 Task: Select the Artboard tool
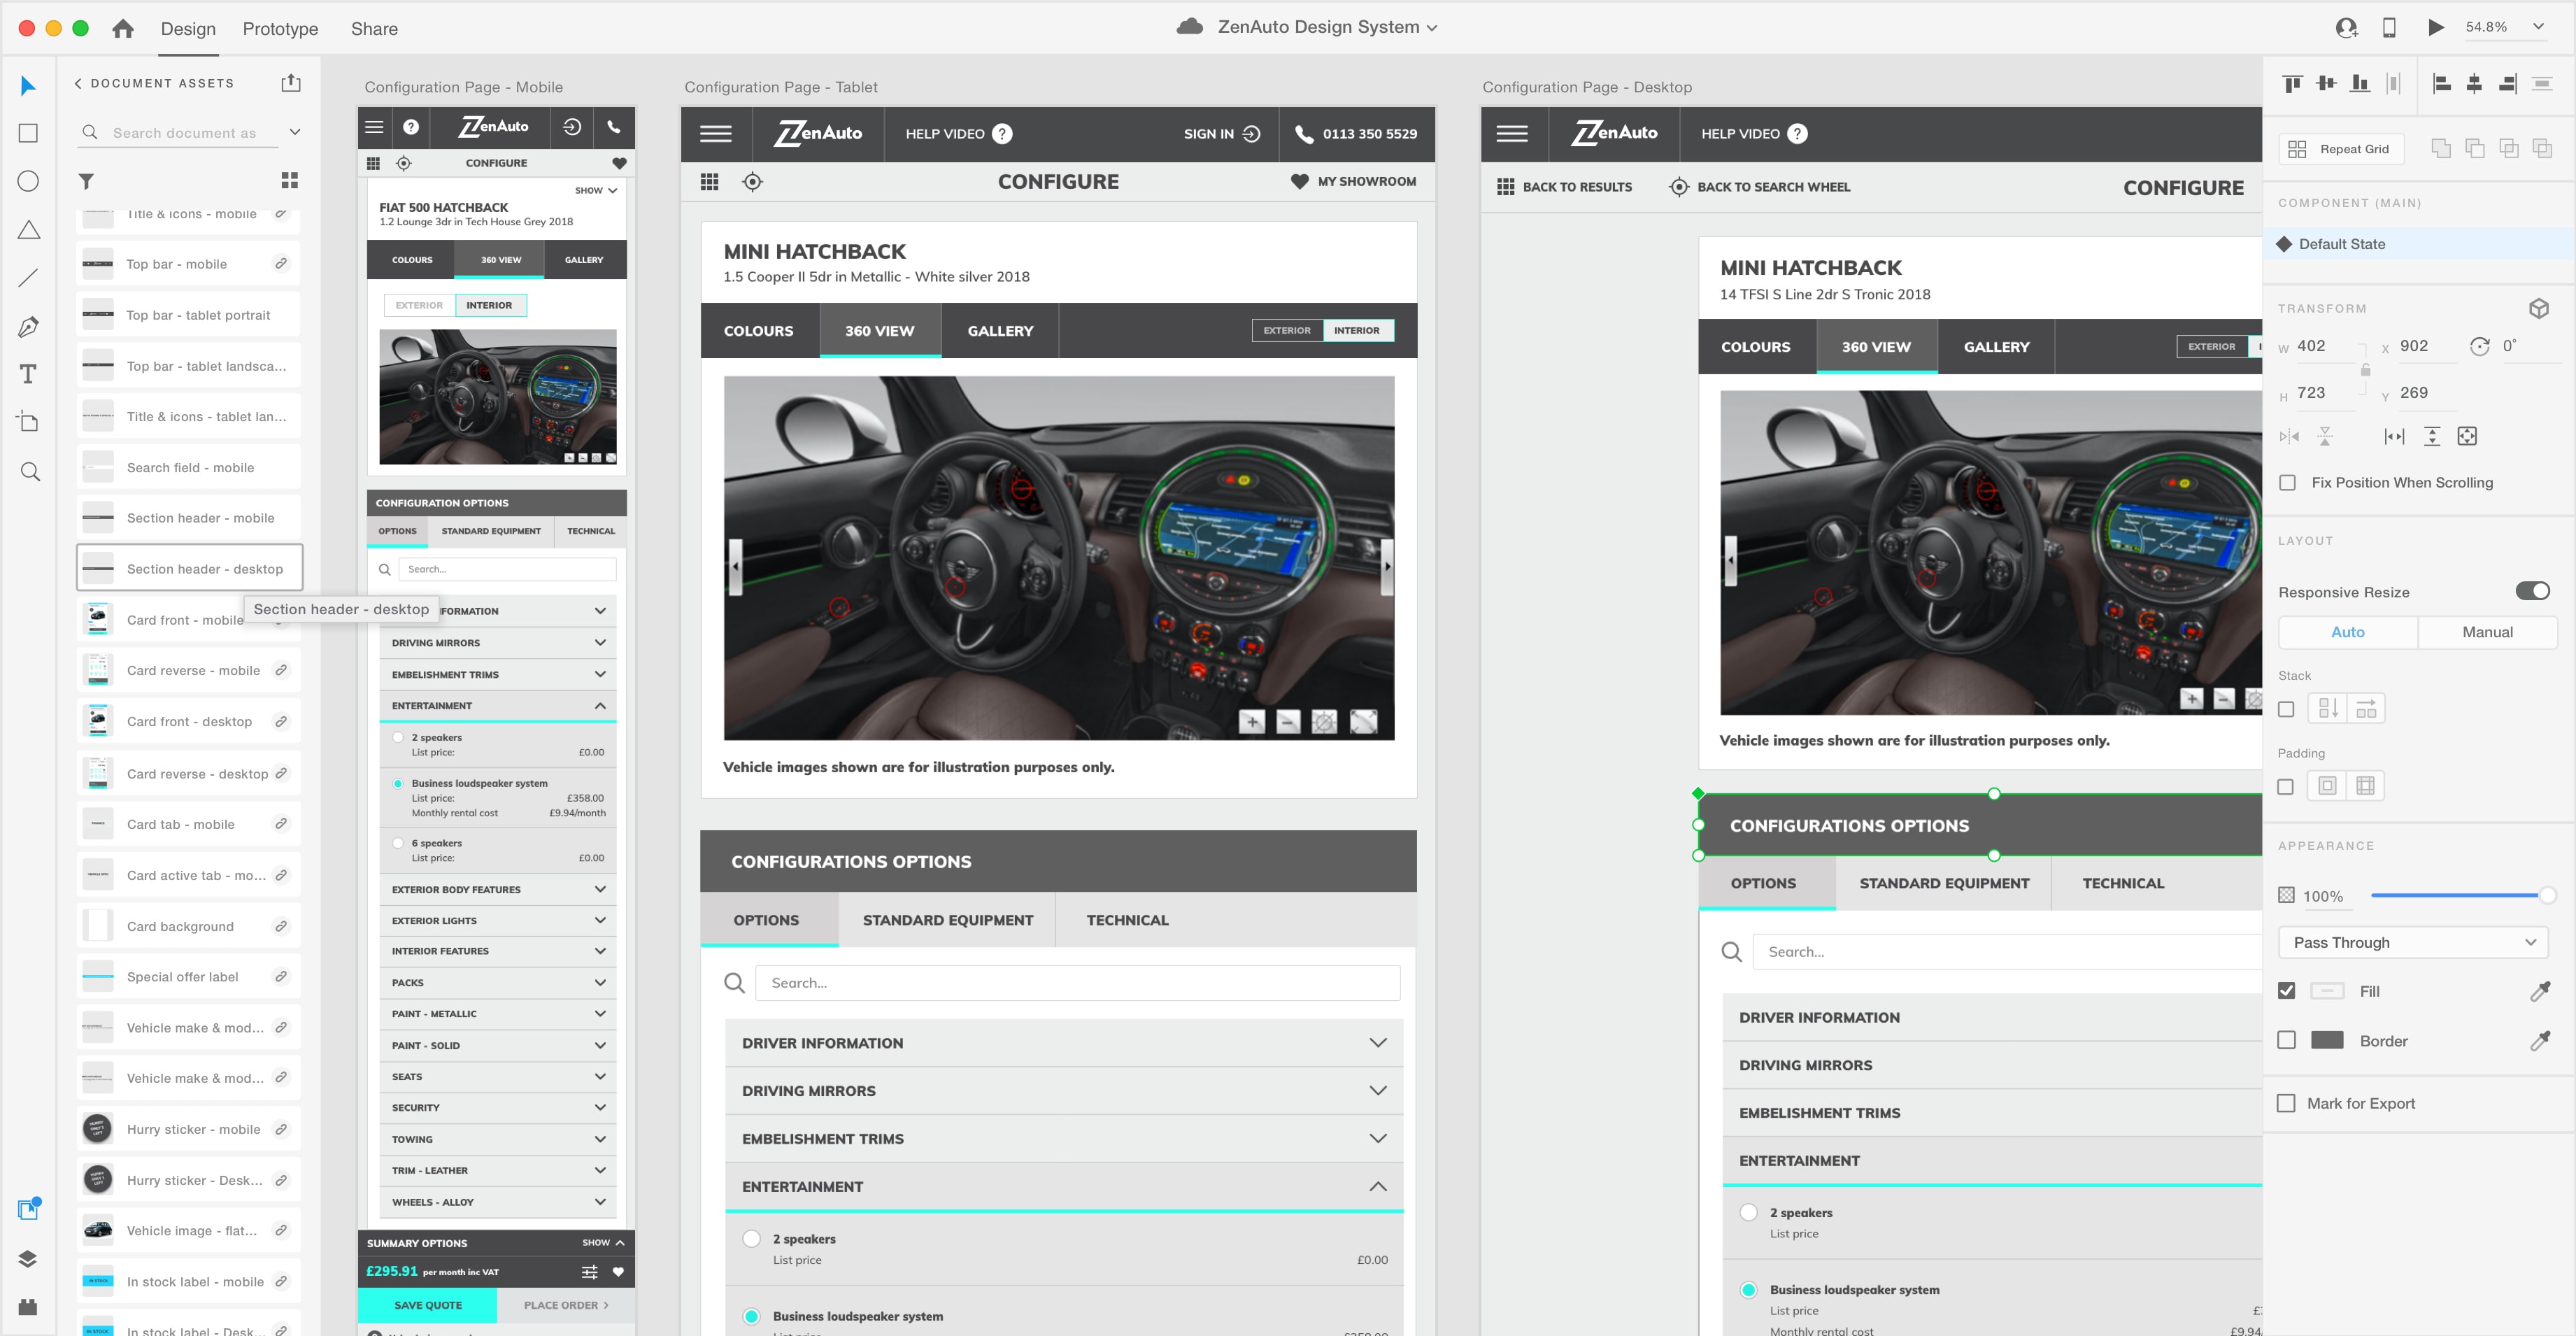(x=29, y=422)
